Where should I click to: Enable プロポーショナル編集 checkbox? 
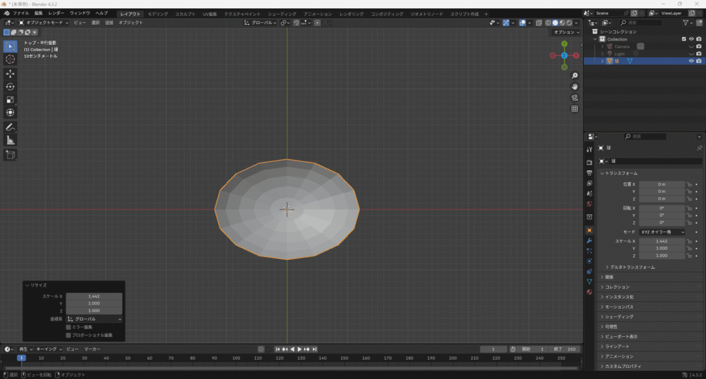pos(68,336)
